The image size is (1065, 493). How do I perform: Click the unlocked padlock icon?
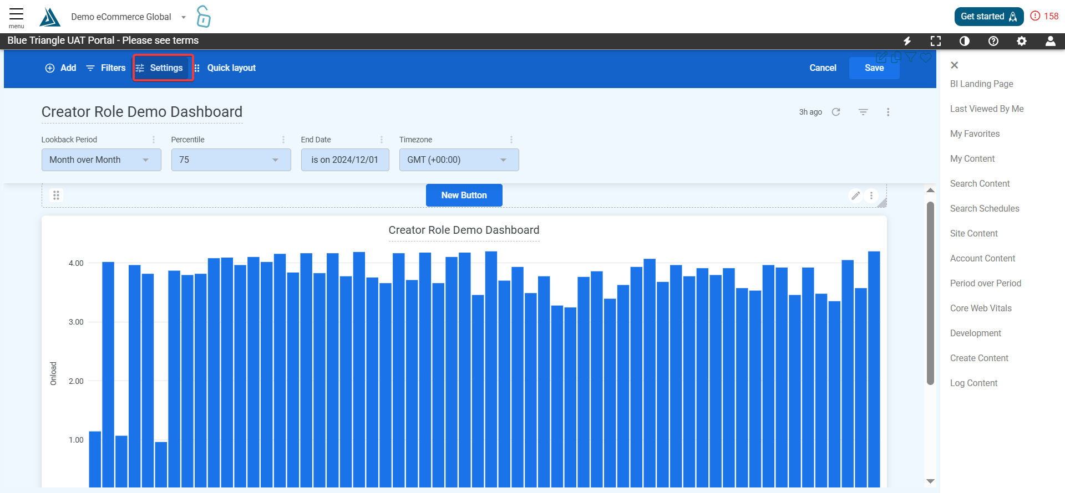[x=204, y=17]
